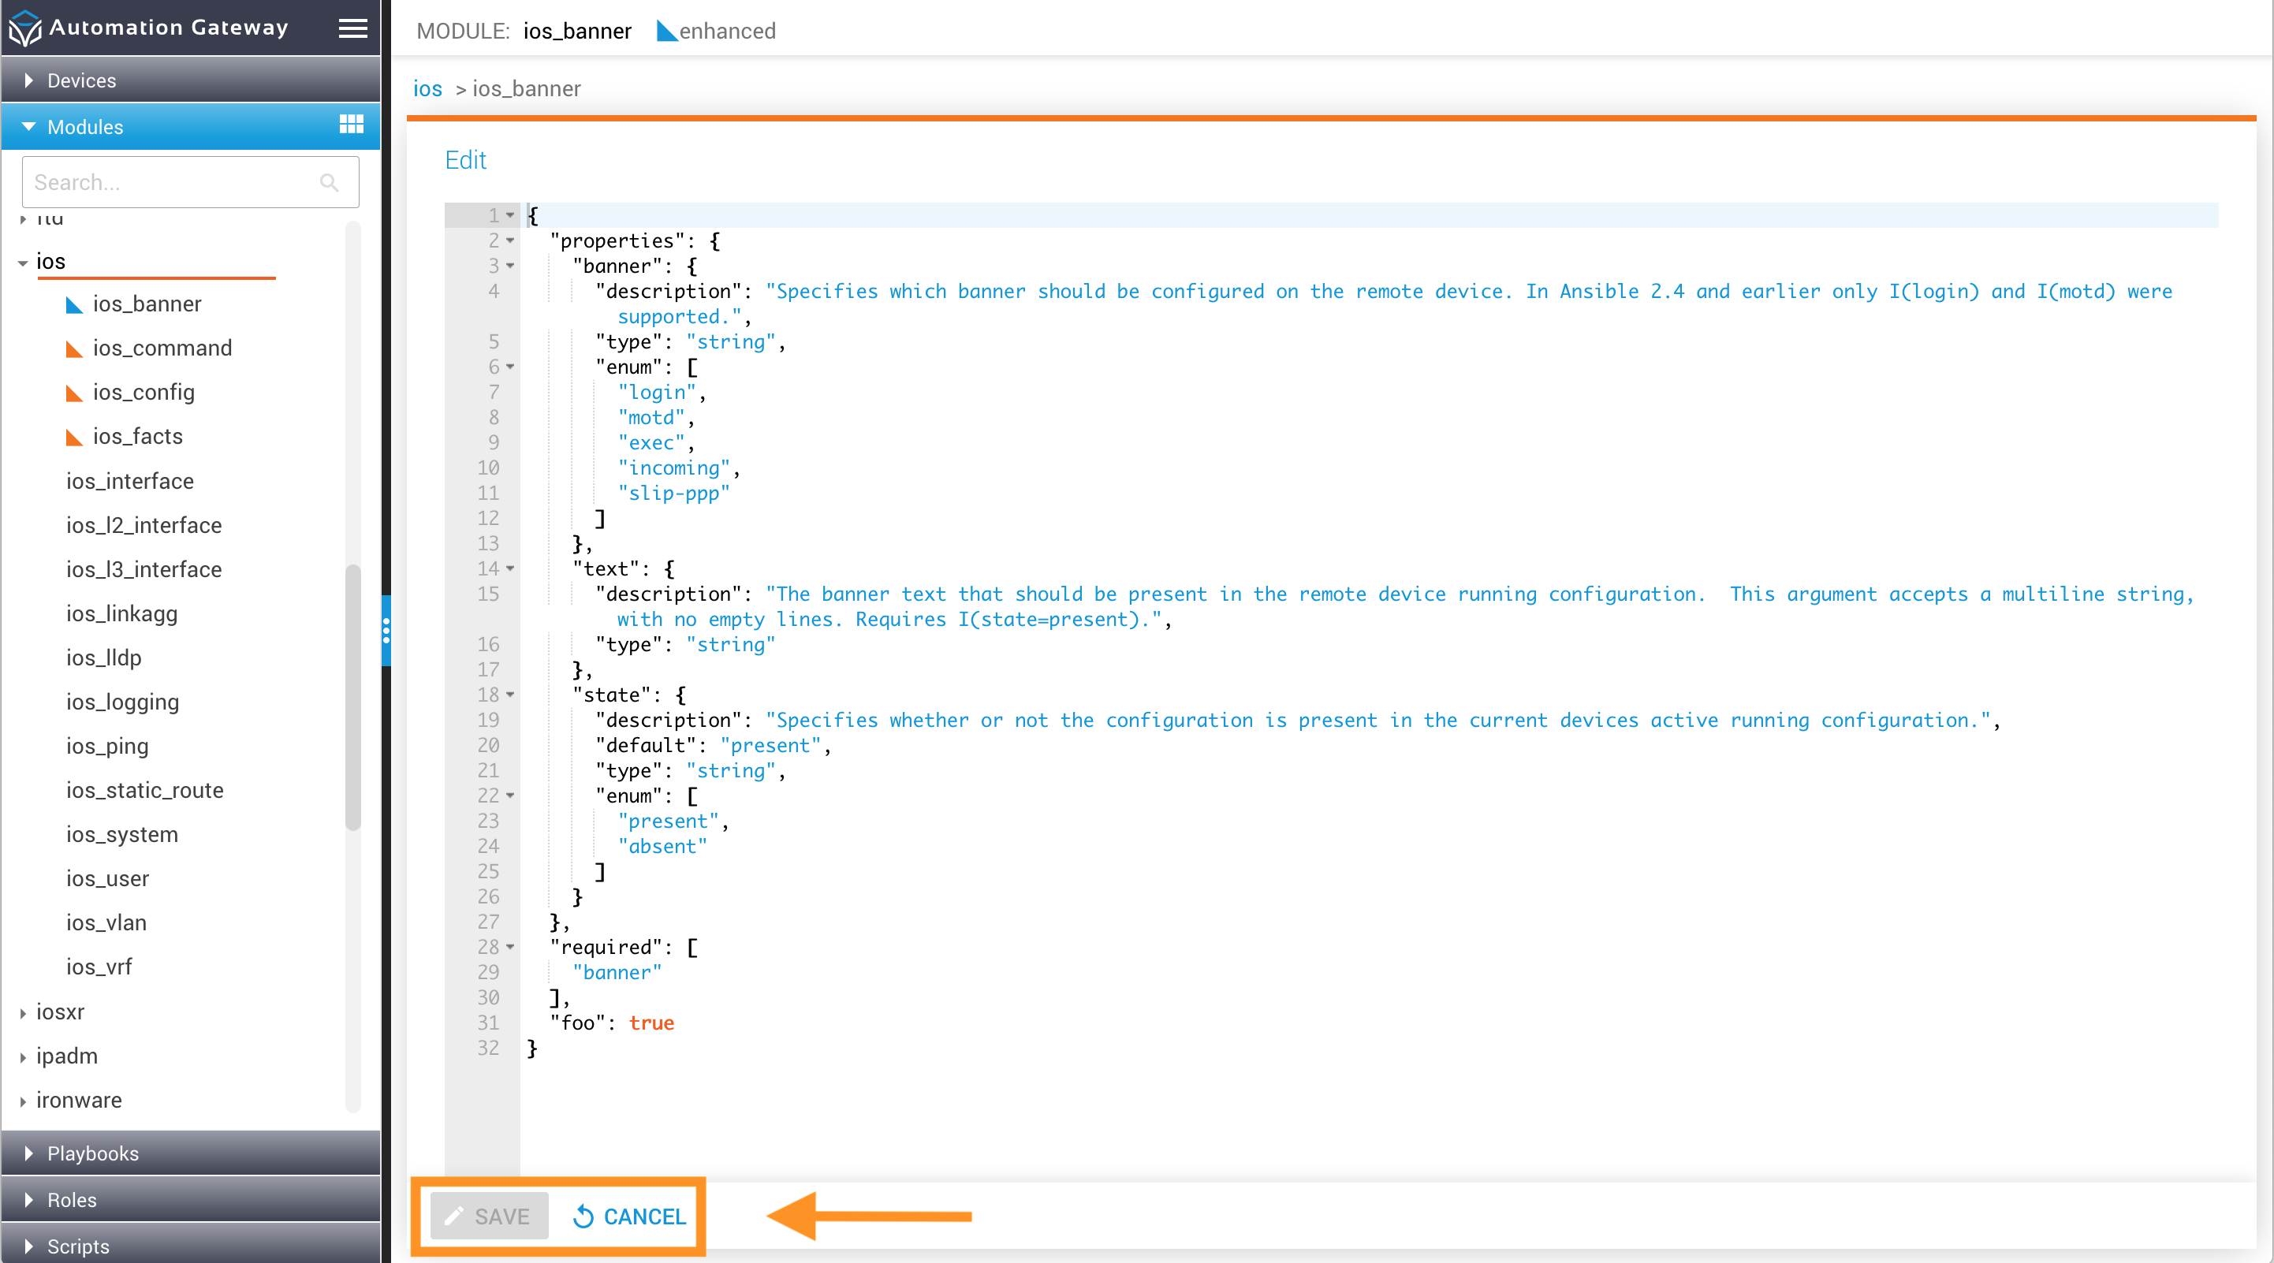Select ios_command module
Image resolution: width=2274 pixels, height=1263 pixels.
(162, 348)
